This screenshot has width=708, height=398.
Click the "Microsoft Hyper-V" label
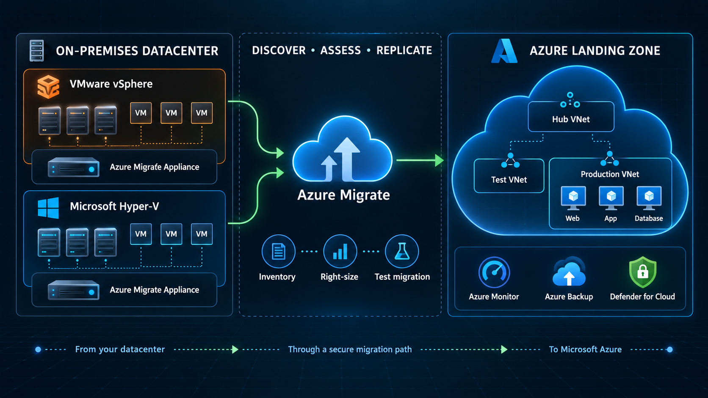tap(114, 206)
